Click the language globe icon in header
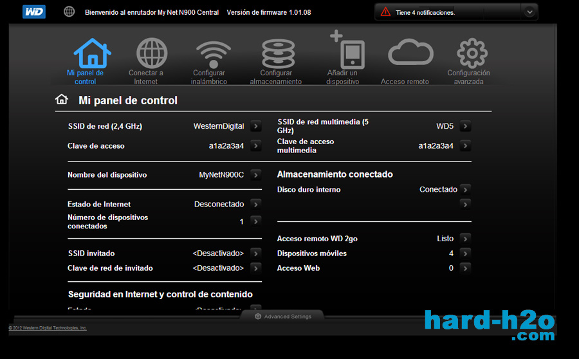579x359 pixels. click(x=69, y=12)
